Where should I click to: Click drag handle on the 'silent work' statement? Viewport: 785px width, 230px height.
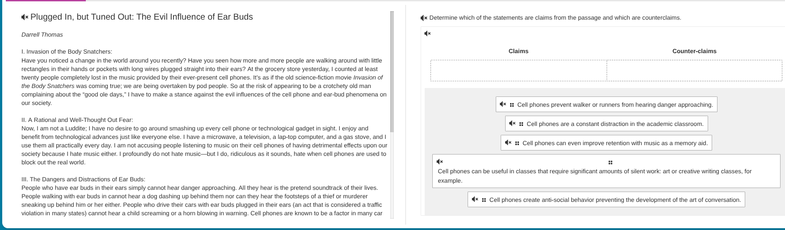point(610,163)
